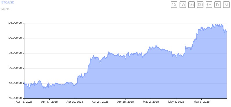Click the Apr 28, 2025 date label
Image resolution: width=231 pixels, height=107 pixels.
(x=126, y=102)
